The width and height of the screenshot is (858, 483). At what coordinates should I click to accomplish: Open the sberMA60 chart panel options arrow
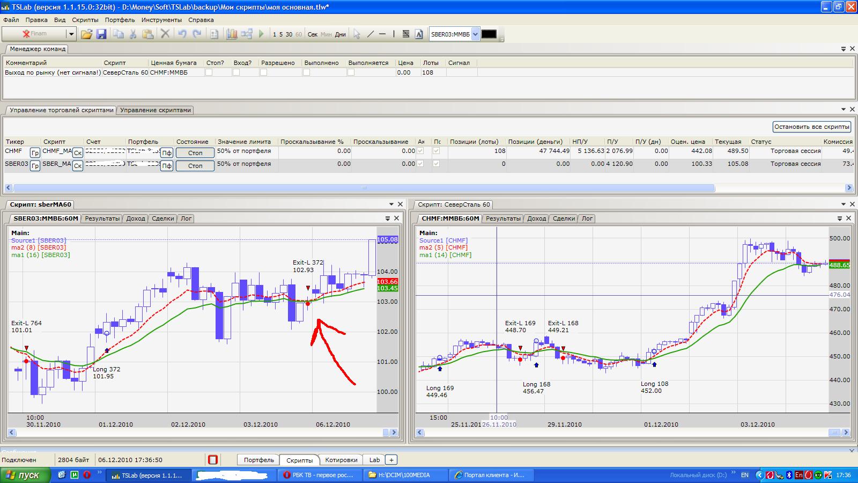click(391, 204)
